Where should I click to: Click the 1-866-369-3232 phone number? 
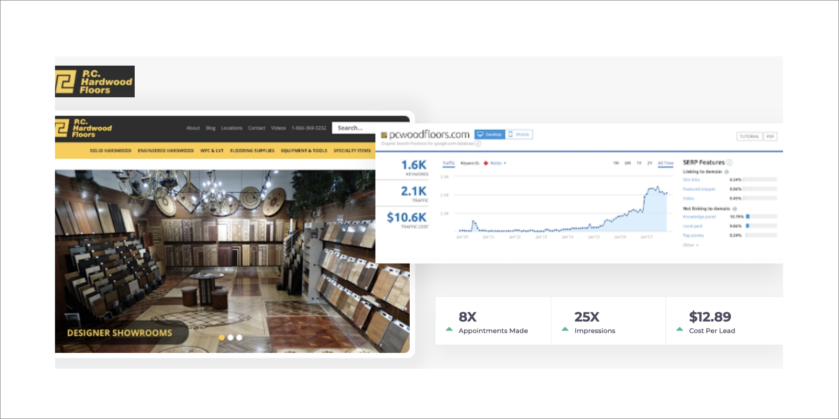coord(309,128)
